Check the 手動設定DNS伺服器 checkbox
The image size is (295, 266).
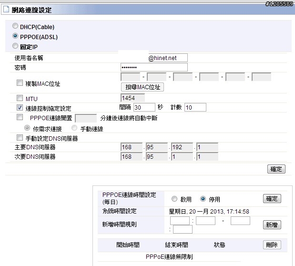[20, 138]
